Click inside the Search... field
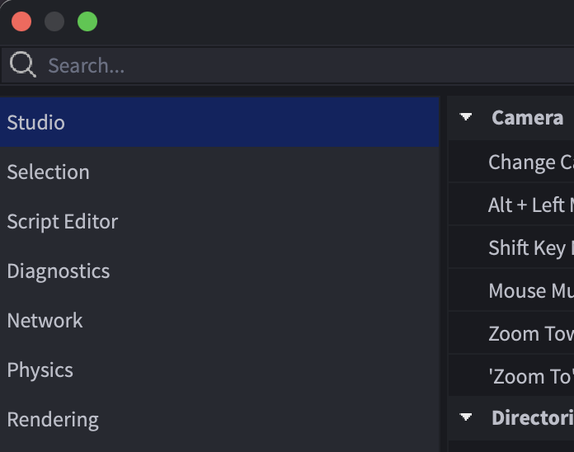The height and width of the screenshot is (452, 574). (288, 65)
